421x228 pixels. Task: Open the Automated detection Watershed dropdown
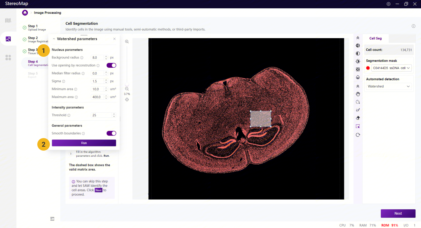[388, 86]
